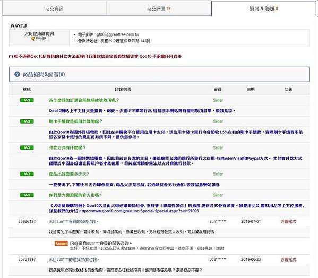
Task: Open FAQ question about orders being cancelled
Action: click(84, 100)
